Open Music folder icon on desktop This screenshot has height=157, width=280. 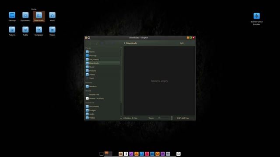(x=52, y=17)
